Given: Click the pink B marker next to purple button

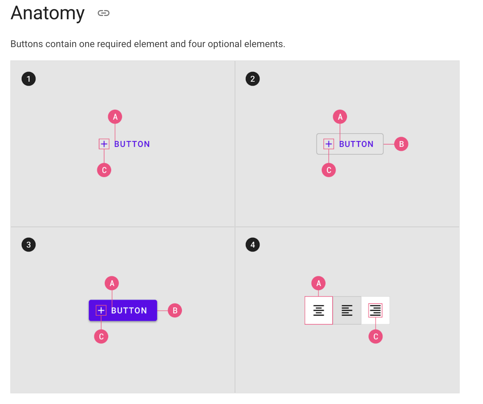Looking at the screenshot, I should [x=175, y=310].
